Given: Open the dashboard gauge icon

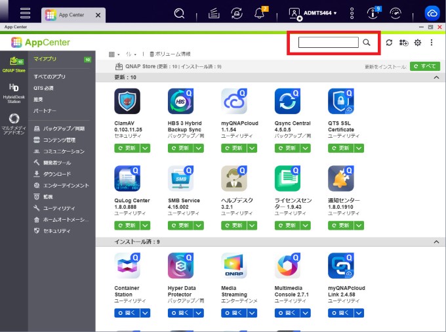Looking at the screenshot, I should (x=395, y=13).
